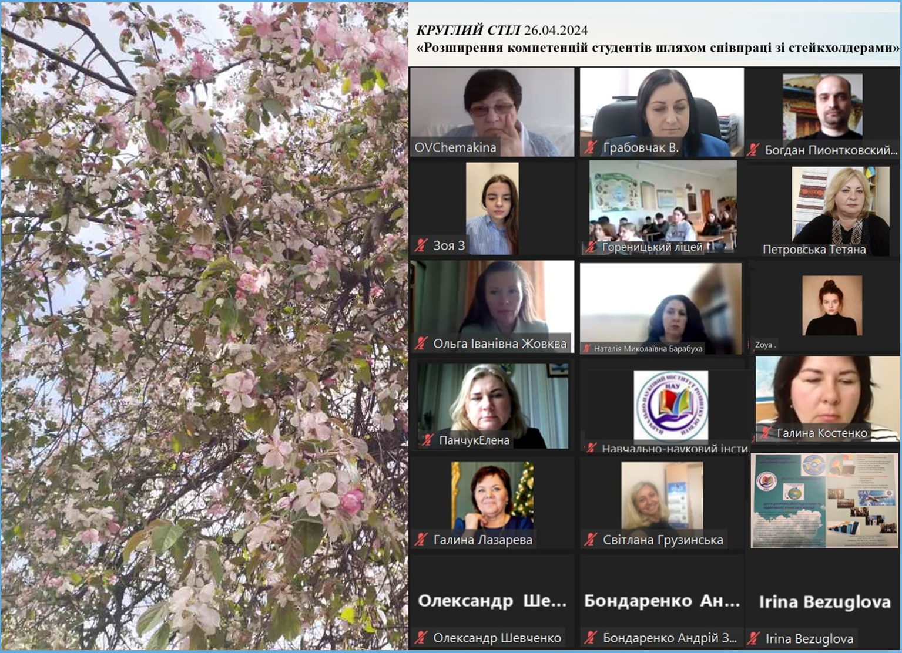Click the muted microphone icon beside Грабовчак В.
The image size is (902, 653).
(591, 148)
